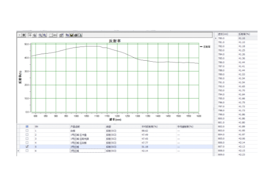Screen dimensions: 277x194
Task: Click the horizontal fit-width arrows icon
Action: pyautogui.click(x=55, y=35)
